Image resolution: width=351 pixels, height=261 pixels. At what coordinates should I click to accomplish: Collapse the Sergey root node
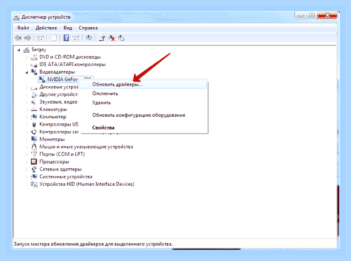click(19, 50)
